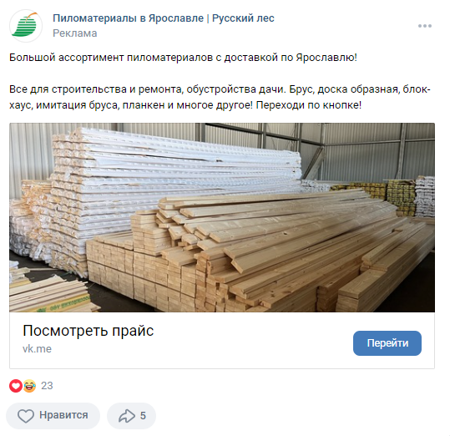Click the Русский лес part of the header

[243, 18]
